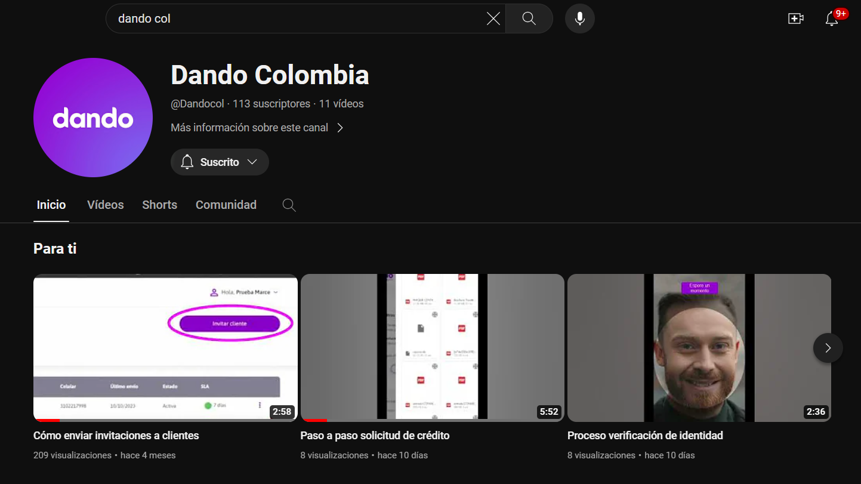The image size is (861, 484).
Task: Open notifications bell with 9+ badge
Action: (832, 19)
